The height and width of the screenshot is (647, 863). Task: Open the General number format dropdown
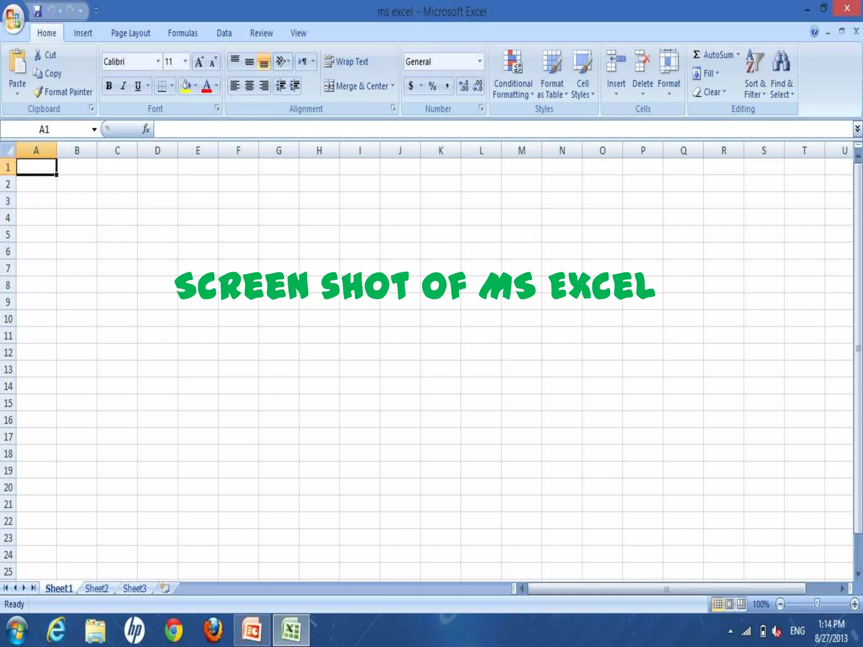tap(479, 61)
